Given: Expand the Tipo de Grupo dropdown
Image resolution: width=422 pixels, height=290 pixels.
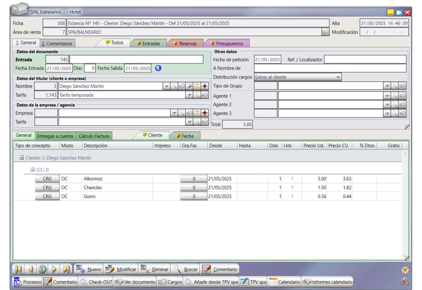Looking at the screenshot, I should click(x=387, y=86).
